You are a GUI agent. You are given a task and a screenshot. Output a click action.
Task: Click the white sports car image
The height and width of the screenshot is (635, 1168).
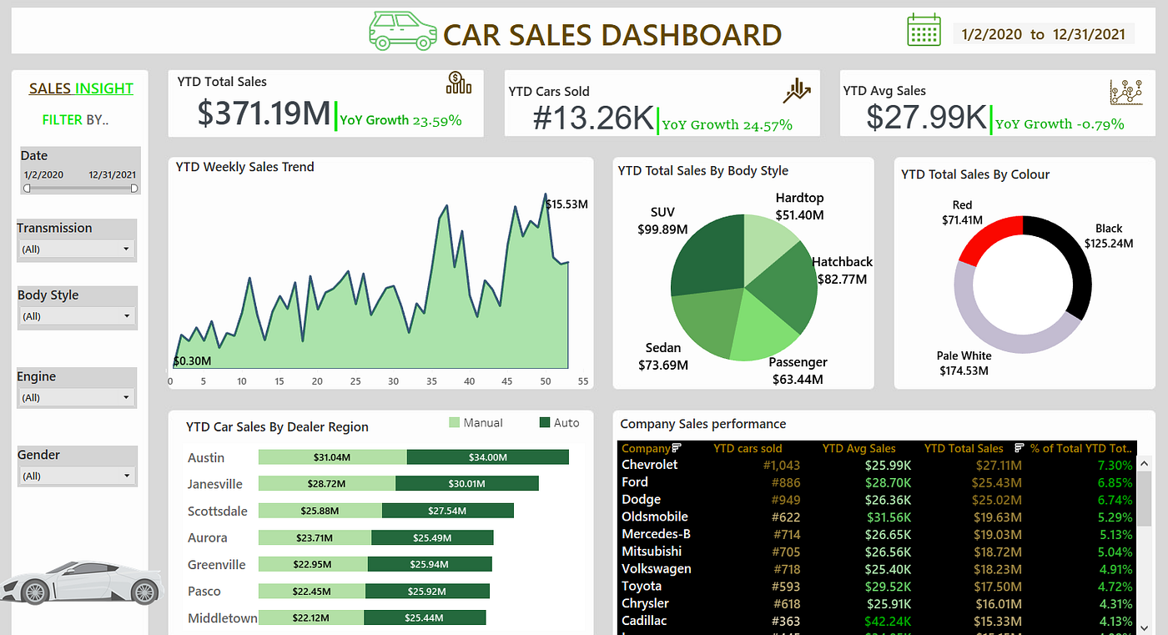tap(81, 582)
